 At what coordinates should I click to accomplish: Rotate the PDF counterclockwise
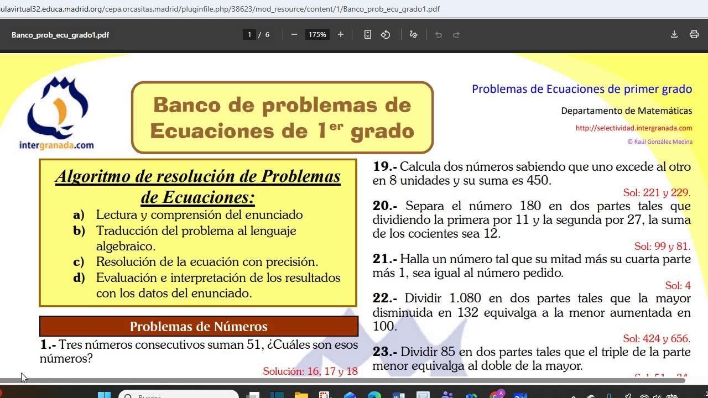coord(386,34)
